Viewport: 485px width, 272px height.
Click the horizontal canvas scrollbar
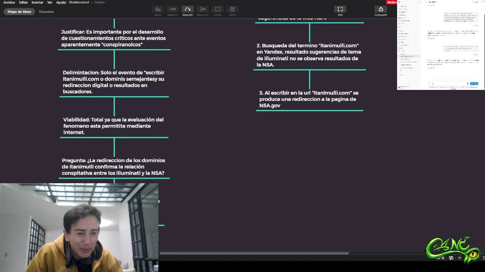(x=254, y=253)
